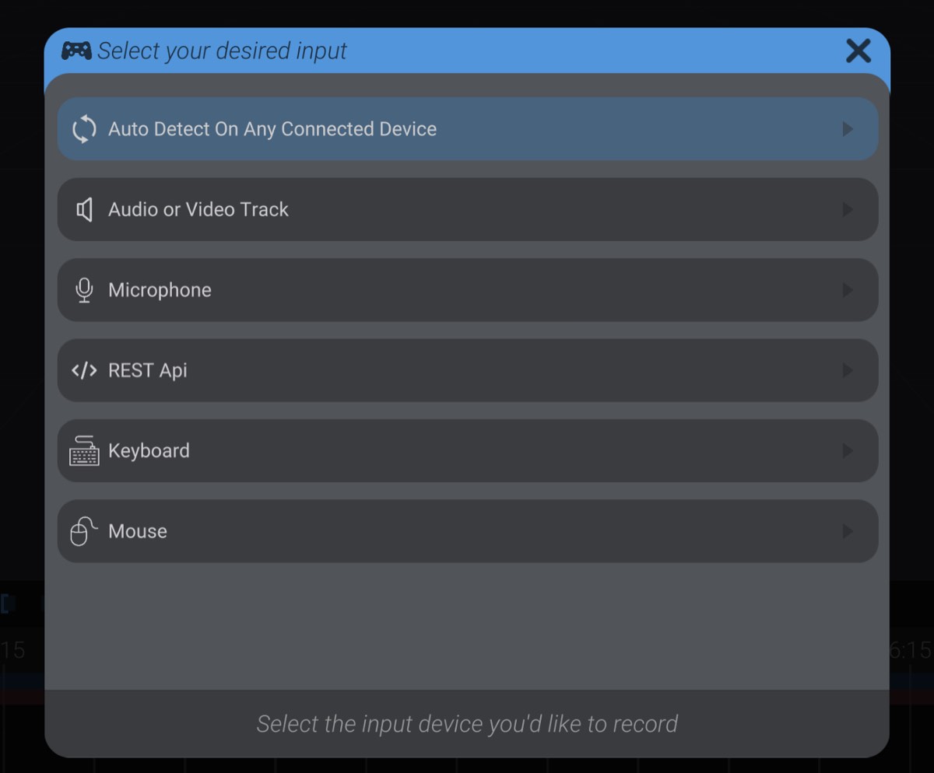
Task: Click the keyboard icon
Action: tap(84, 450)
